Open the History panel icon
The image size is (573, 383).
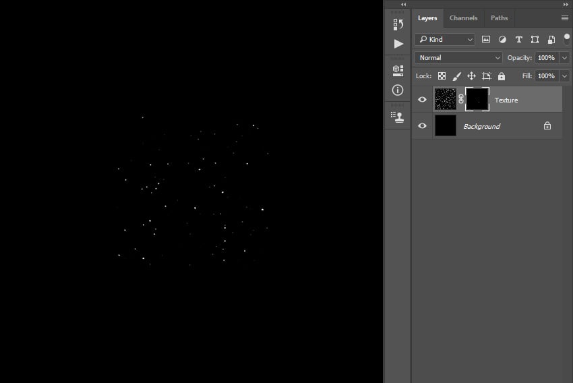(x=398, y=24)
